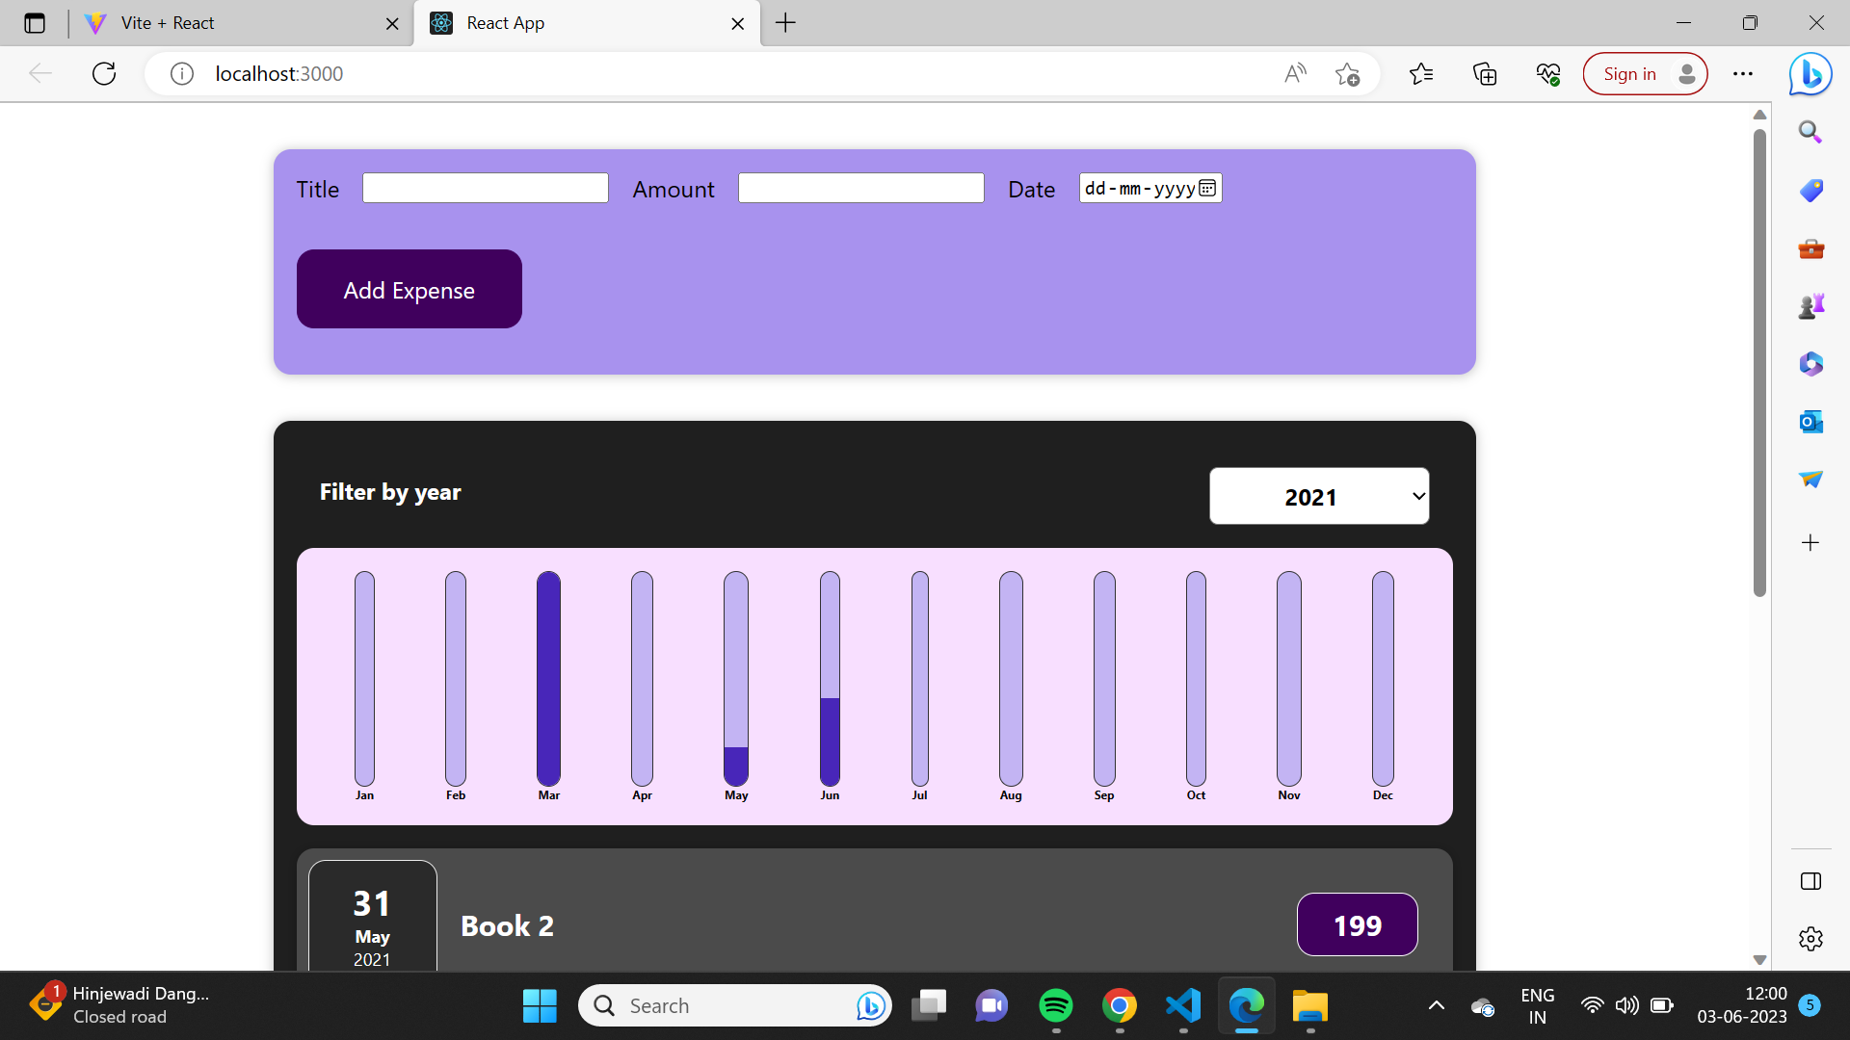Open a new browser tab
This screenshot has height=1040, width=1850.
click(785, 23)
